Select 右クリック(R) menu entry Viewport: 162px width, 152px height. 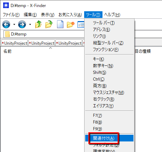pos(109,99)
